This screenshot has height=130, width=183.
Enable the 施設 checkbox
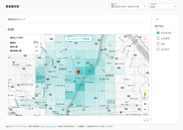click(158, 44)
